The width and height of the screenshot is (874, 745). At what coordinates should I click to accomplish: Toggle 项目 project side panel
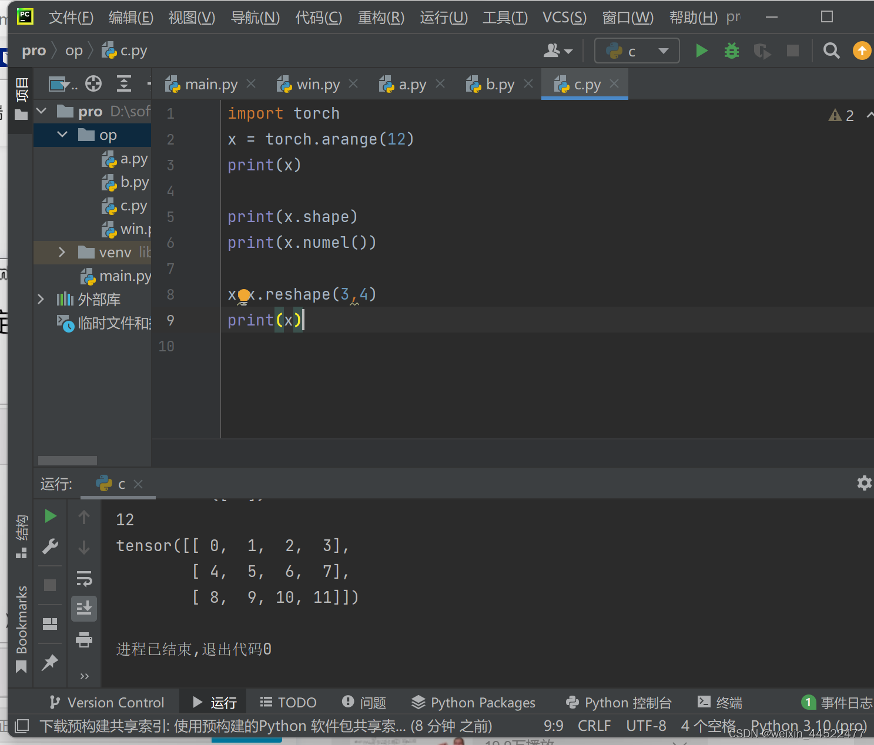22,98
